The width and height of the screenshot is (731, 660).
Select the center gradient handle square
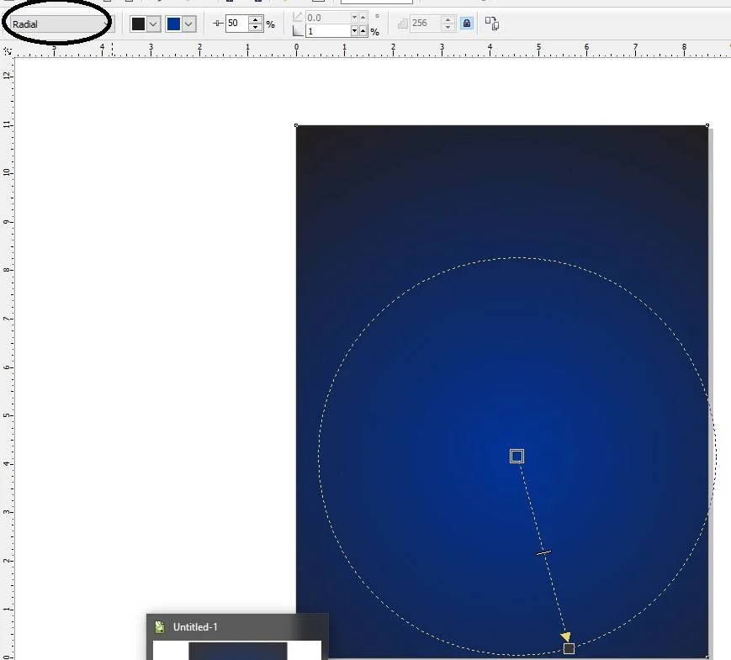pyautogui.click(x=517, y=456)
